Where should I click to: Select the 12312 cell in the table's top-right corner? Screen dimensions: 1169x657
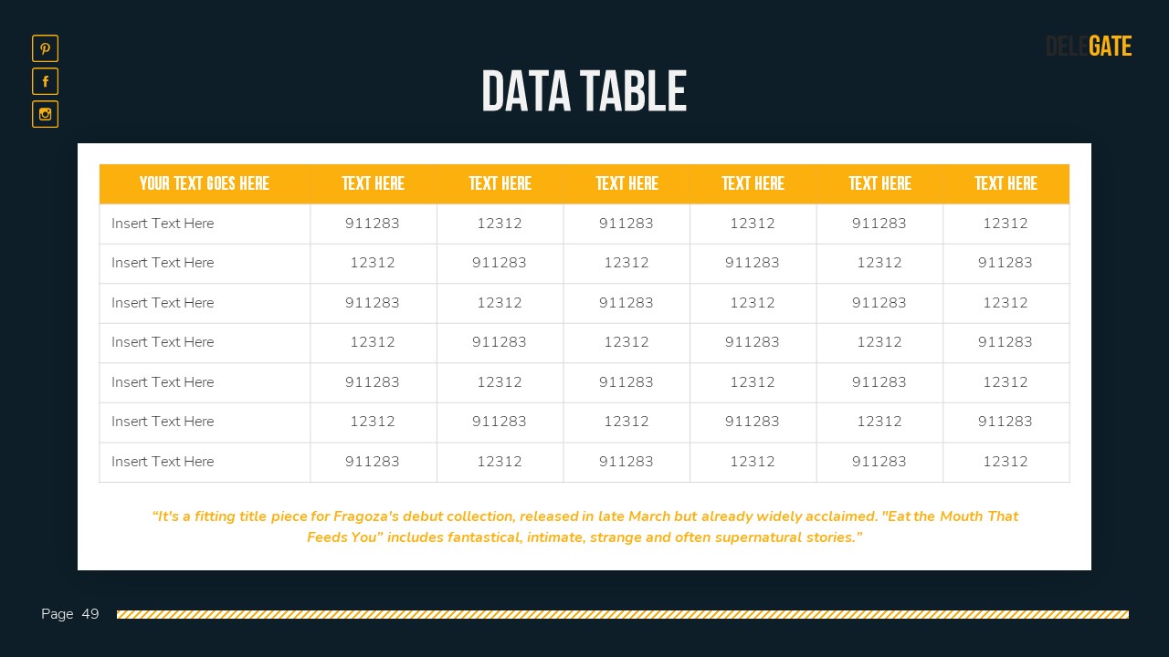(1006, 224)
